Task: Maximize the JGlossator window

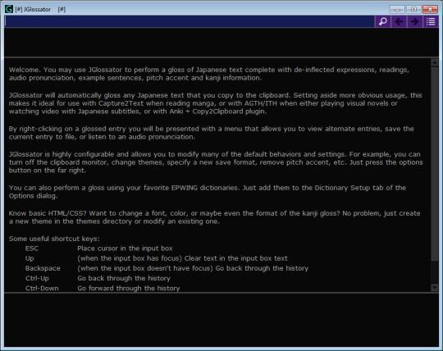Action: click(413, 9)
